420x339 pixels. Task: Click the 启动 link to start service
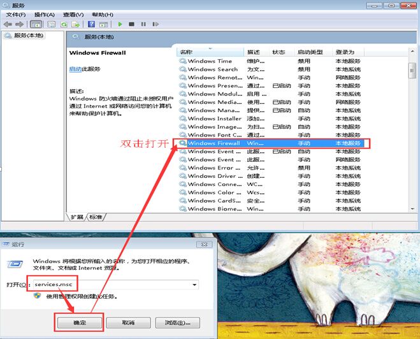pos(75,69)
